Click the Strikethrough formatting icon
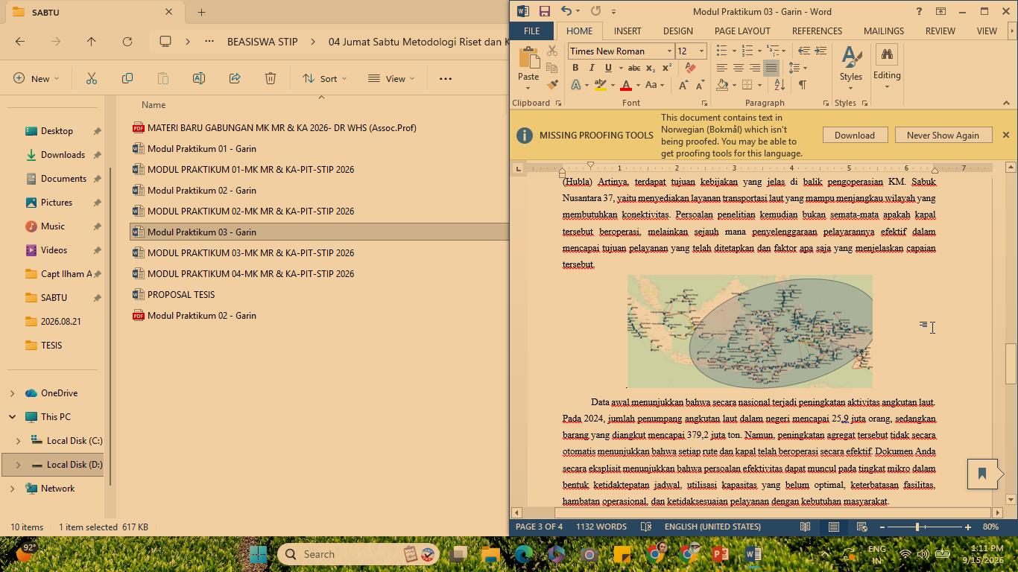The height and width of the screenshot is (572, 1018). [x=634, y=68]
